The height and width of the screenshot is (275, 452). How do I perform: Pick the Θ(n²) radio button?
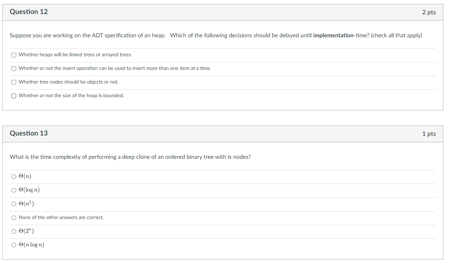14,204
